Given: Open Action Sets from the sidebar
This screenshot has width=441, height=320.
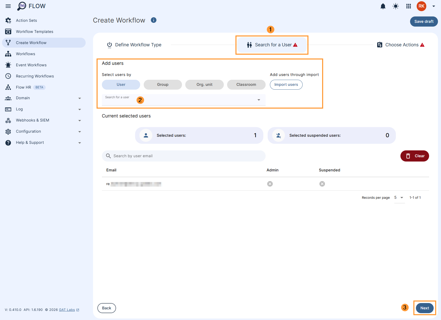Looking at the screenshot, I should [26, 20].
